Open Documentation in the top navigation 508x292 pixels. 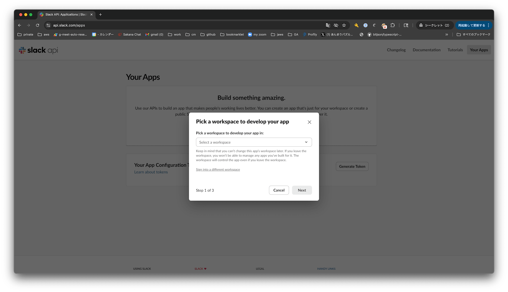click(x=426, y=50)
